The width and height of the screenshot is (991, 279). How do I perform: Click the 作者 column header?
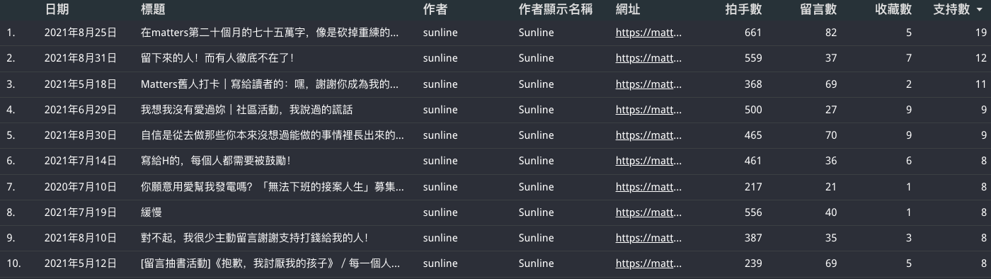pos(435,9)
